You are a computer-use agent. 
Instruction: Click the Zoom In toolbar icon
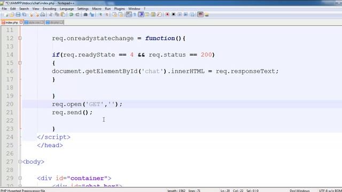click(100, 14)
